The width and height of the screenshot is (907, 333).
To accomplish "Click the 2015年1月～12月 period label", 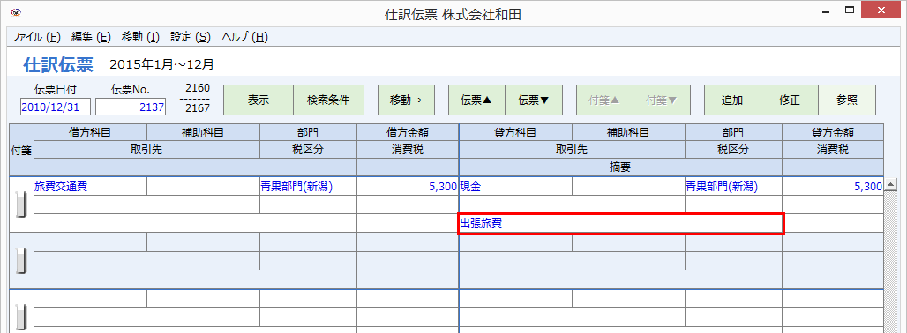I will (x=161, y=64).
